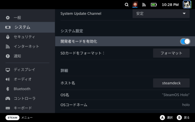Image resolution: width=195 pixels, height=122 pixels.
Task: Select the システム settings section
Action: (x=27, y=27)
